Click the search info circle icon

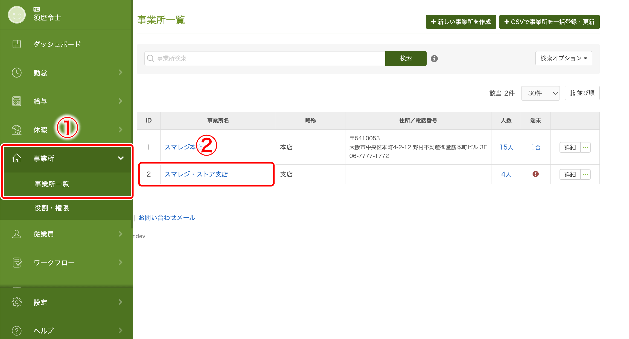434,59
